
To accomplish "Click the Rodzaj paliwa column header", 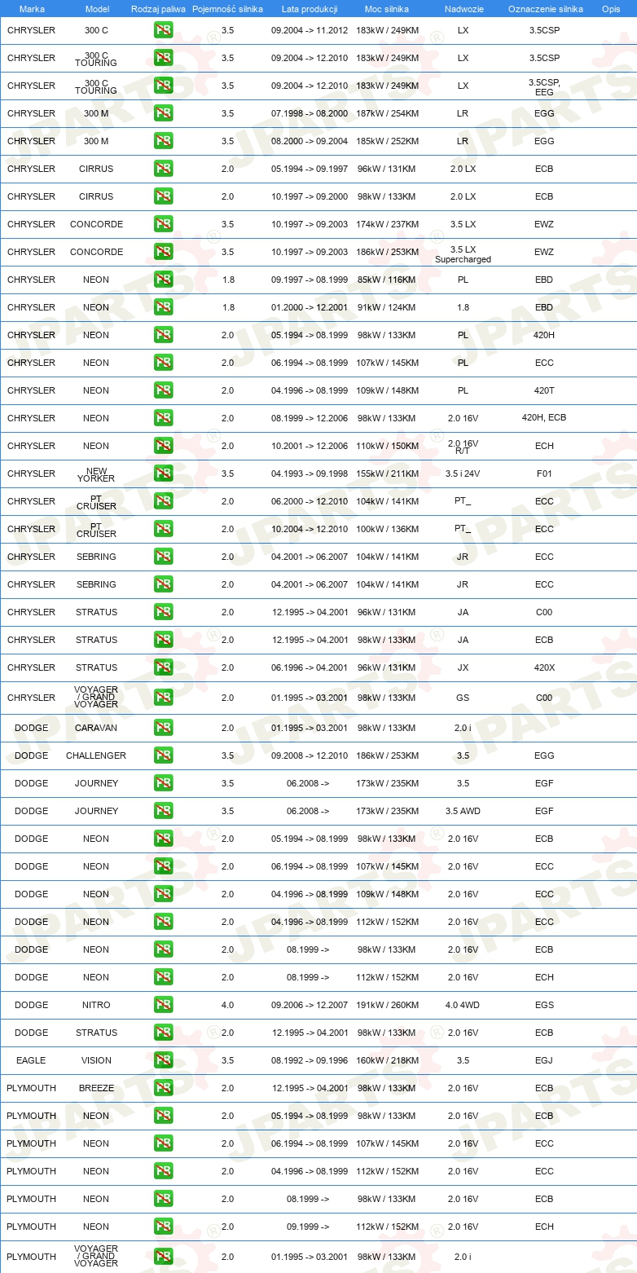I will click(x=158, y=9).
